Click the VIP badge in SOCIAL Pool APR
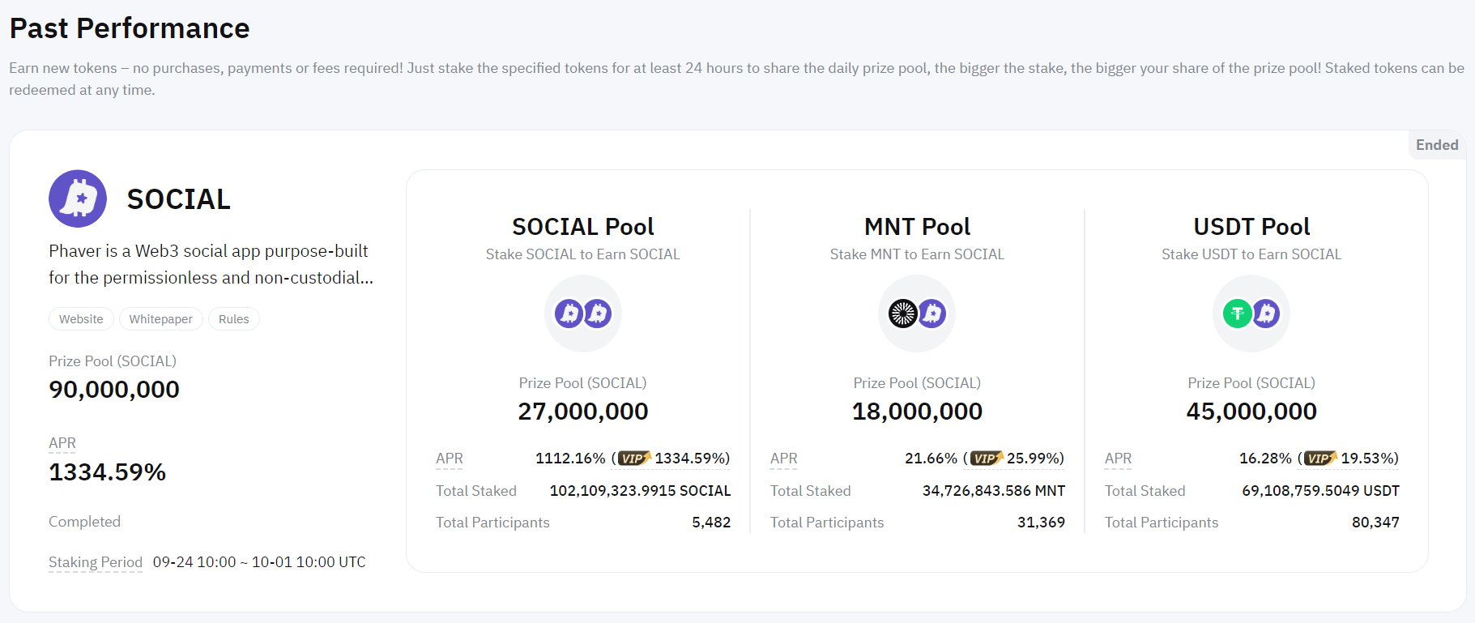The height and width of the screenshot is (623, 1475). 634,459
